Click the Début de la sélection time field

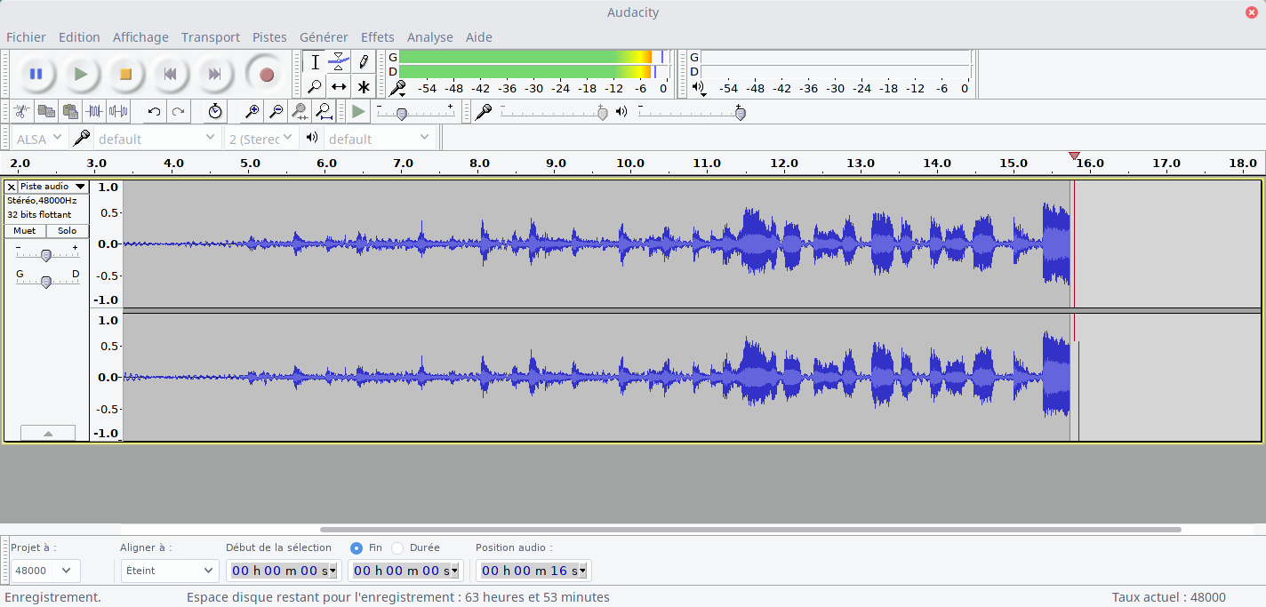coord(284,571)
